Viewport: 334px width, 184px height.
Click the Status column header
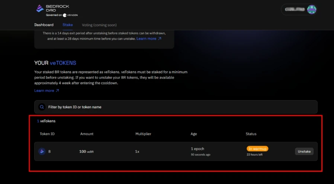(251, 134)
